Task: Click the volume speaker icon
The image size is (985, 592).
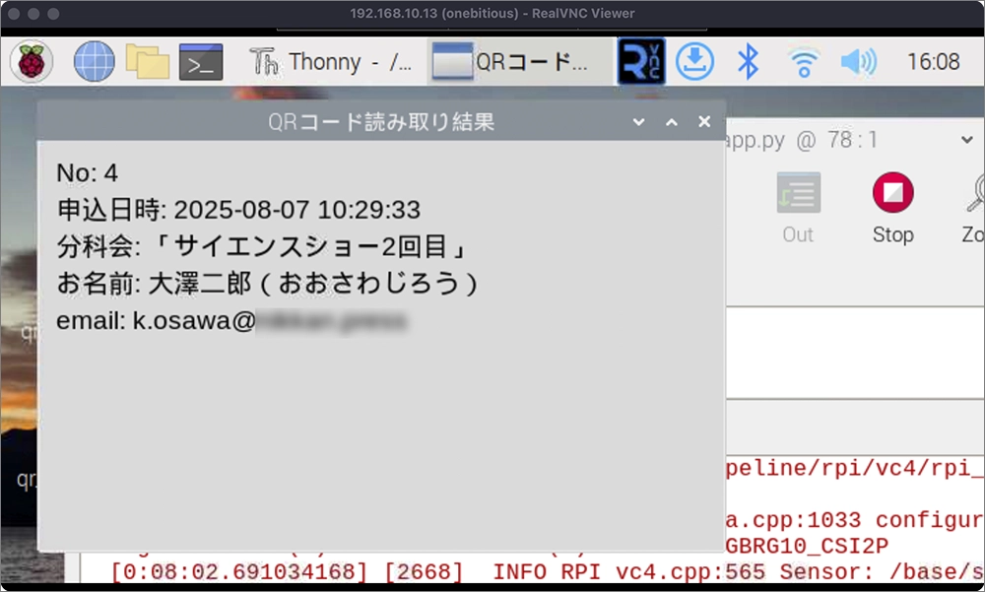Action: 857,62
